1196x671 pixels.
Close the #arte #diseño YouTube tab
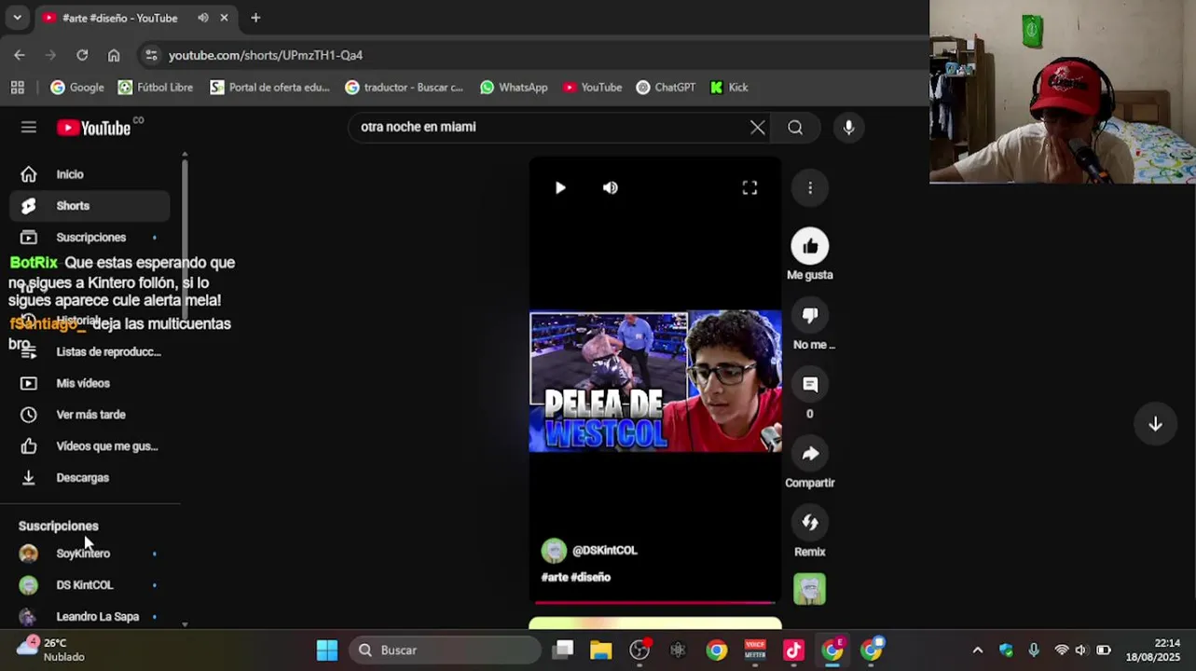tap(224, 18)
